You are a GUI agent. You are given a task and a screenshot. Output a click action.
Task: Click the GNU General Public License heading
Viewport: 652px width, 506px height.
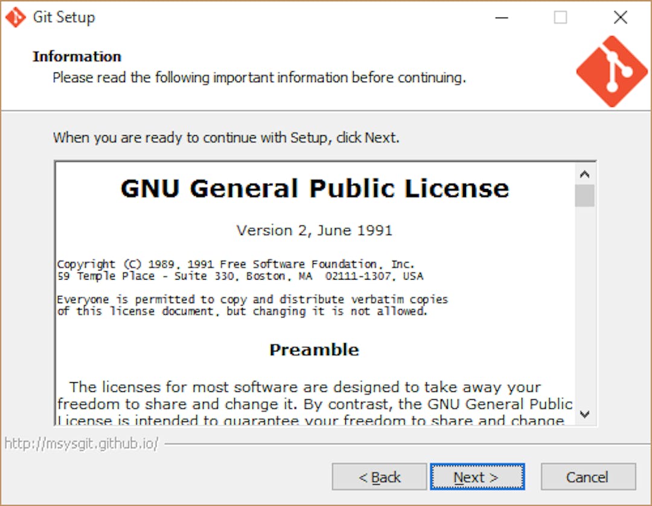click(315, 188)
